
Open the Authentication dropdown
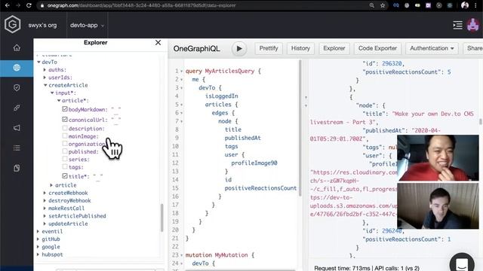click(x=432, y=48)
